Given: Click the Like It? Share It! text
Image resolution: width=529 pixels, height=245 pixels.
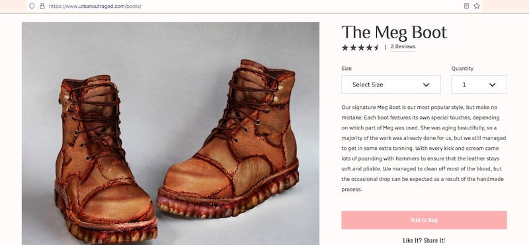Looking at the screenshot, I should coord(424,240).
